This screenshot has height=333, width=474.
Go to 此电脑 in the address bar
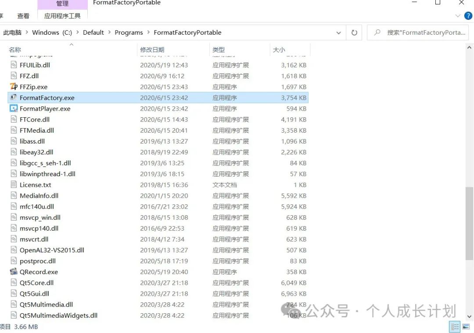pos(12,33)
